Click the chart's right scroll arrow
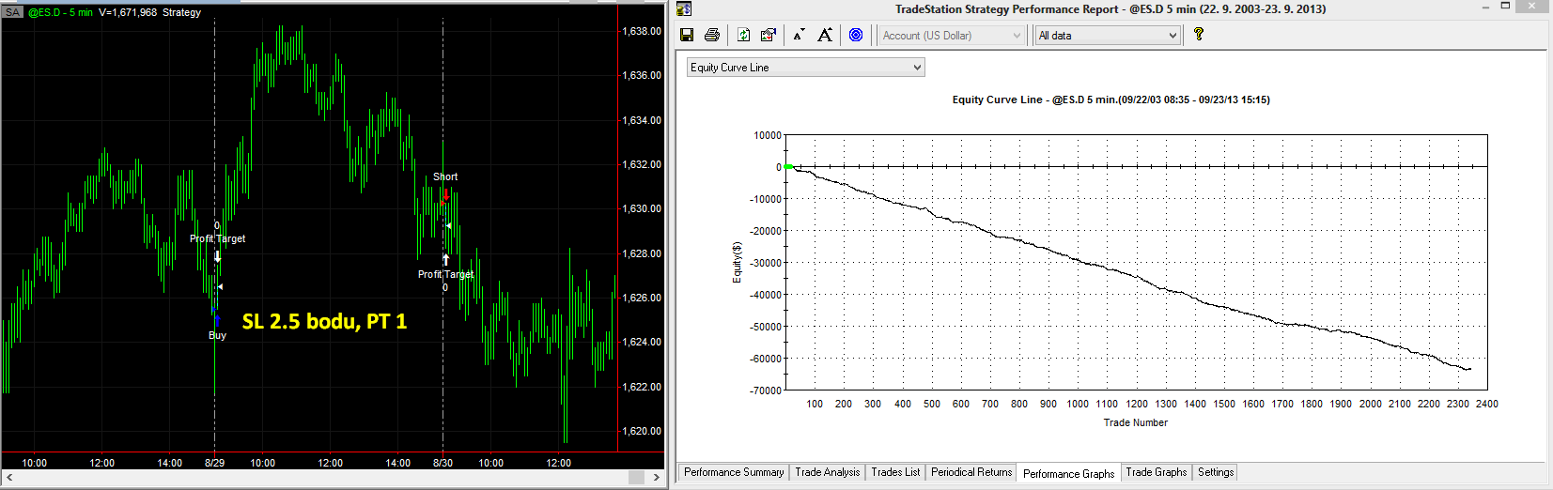Image resolution: width=1553 pixels, height=490 pixels. pos(657,478)
